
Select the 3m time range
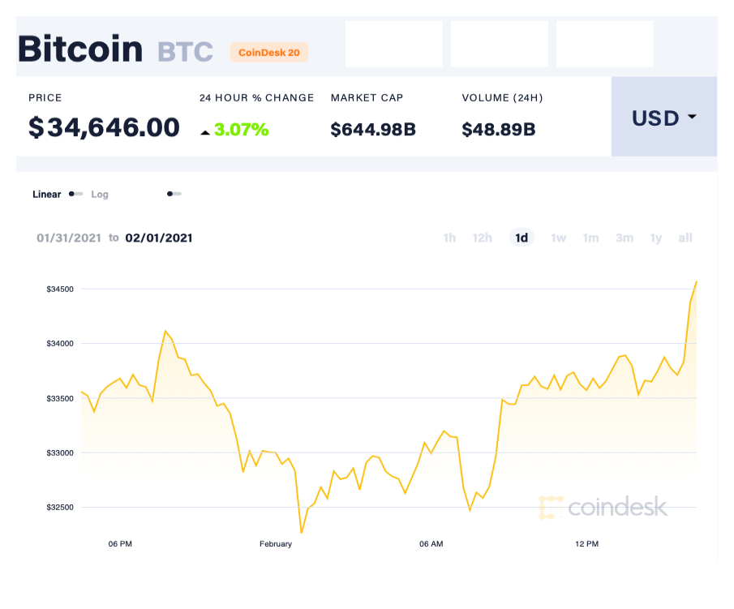(x=625, y=238)
